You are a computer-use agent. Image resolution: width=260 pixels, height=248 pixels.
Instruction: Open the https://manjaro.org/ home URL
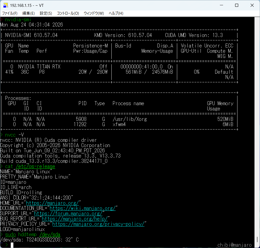[52, 203]
